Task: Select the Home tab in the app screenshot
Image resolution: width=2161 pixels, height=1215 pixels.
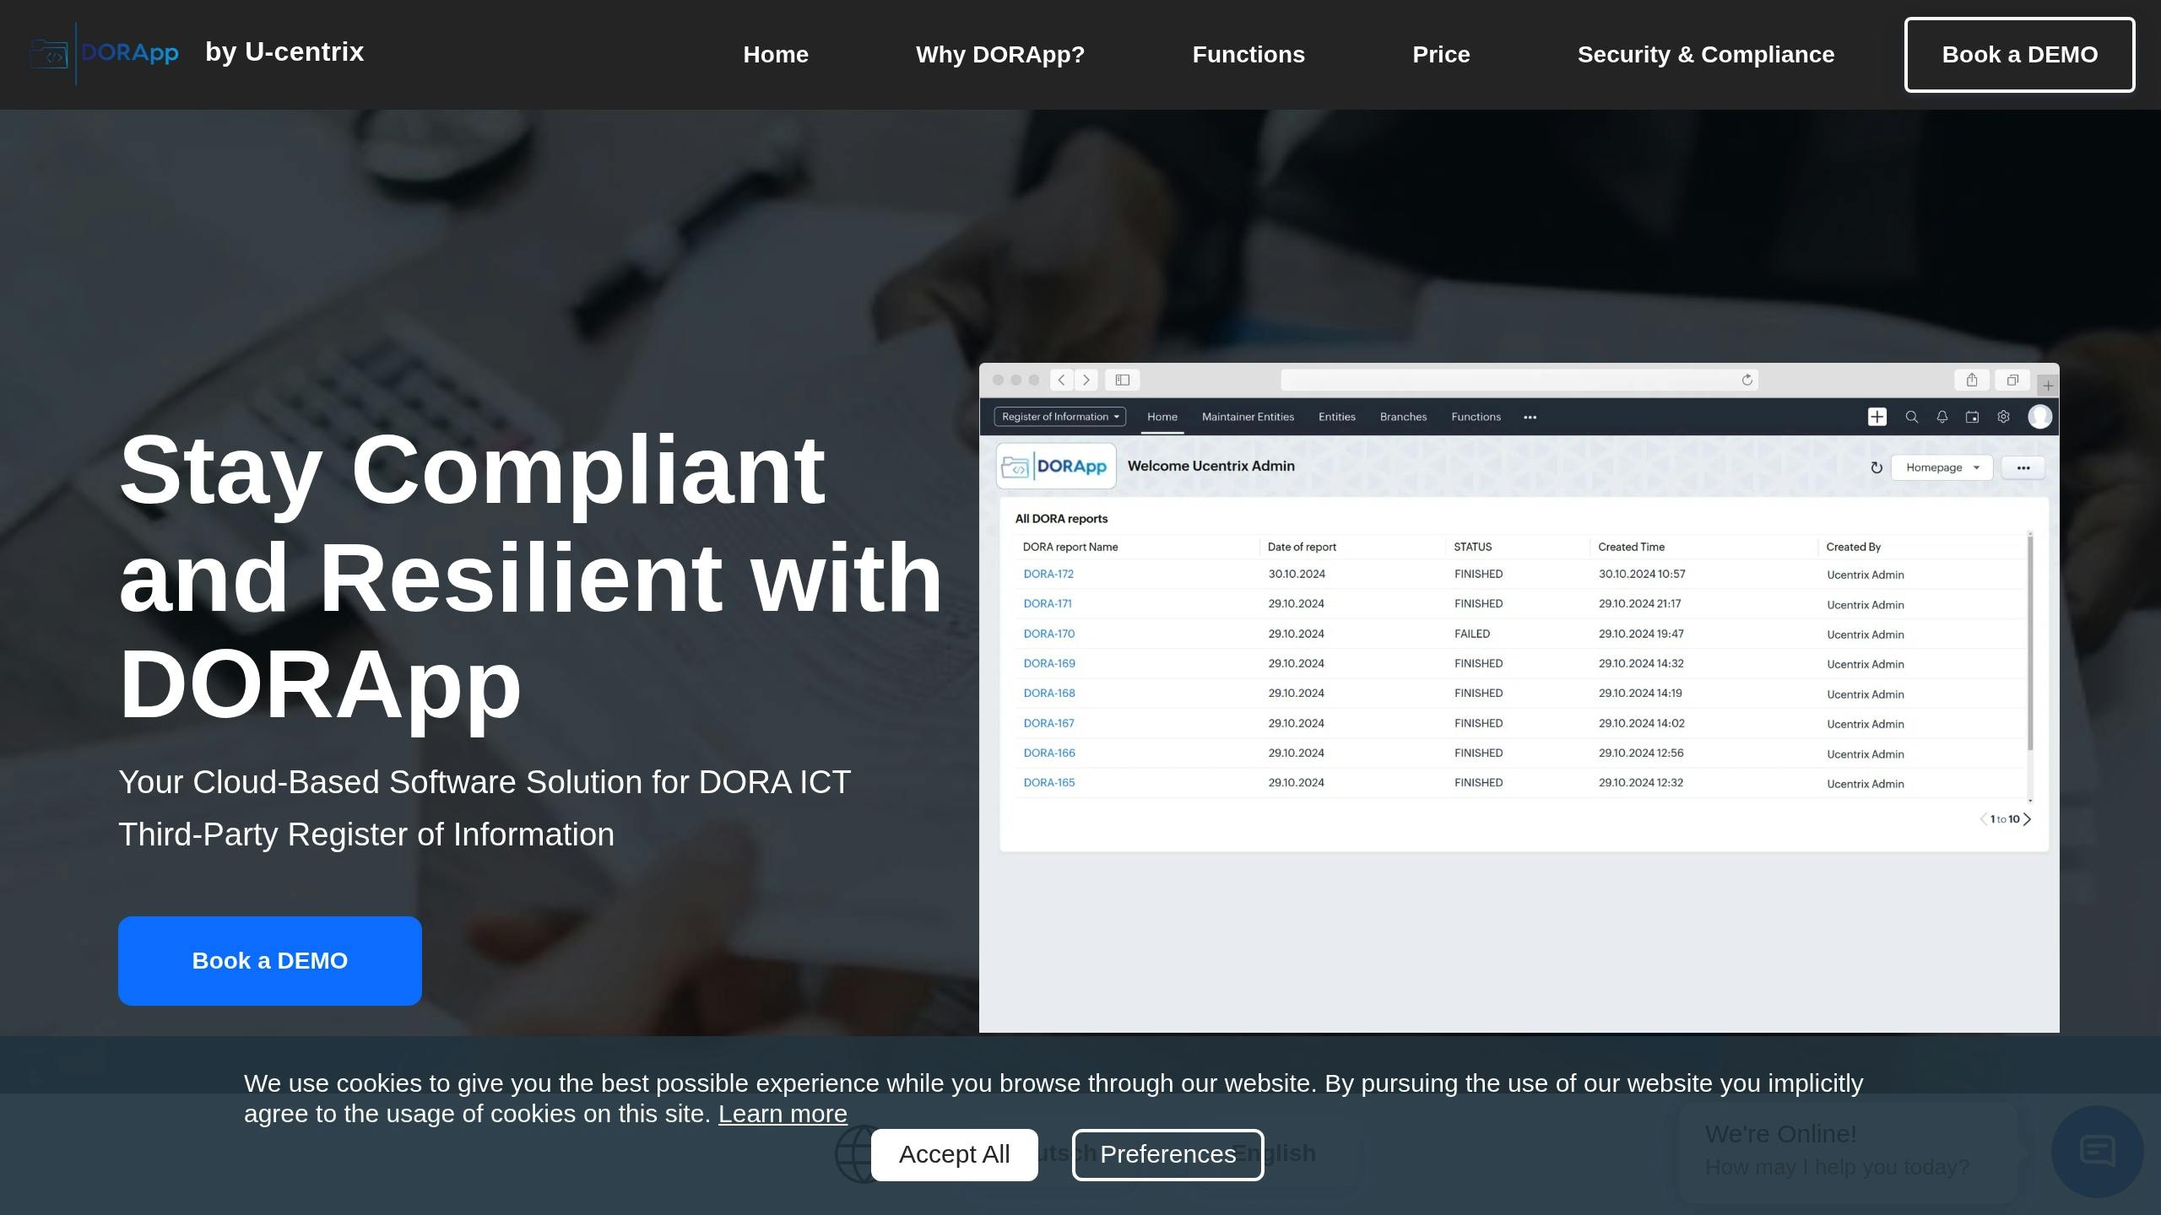Action: (1162, 417)
